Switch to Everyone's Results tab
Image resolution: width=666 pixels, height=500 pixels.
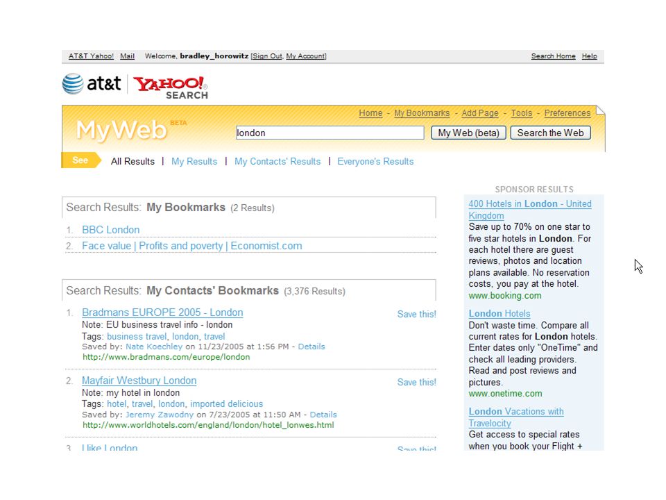coord(375,162)
